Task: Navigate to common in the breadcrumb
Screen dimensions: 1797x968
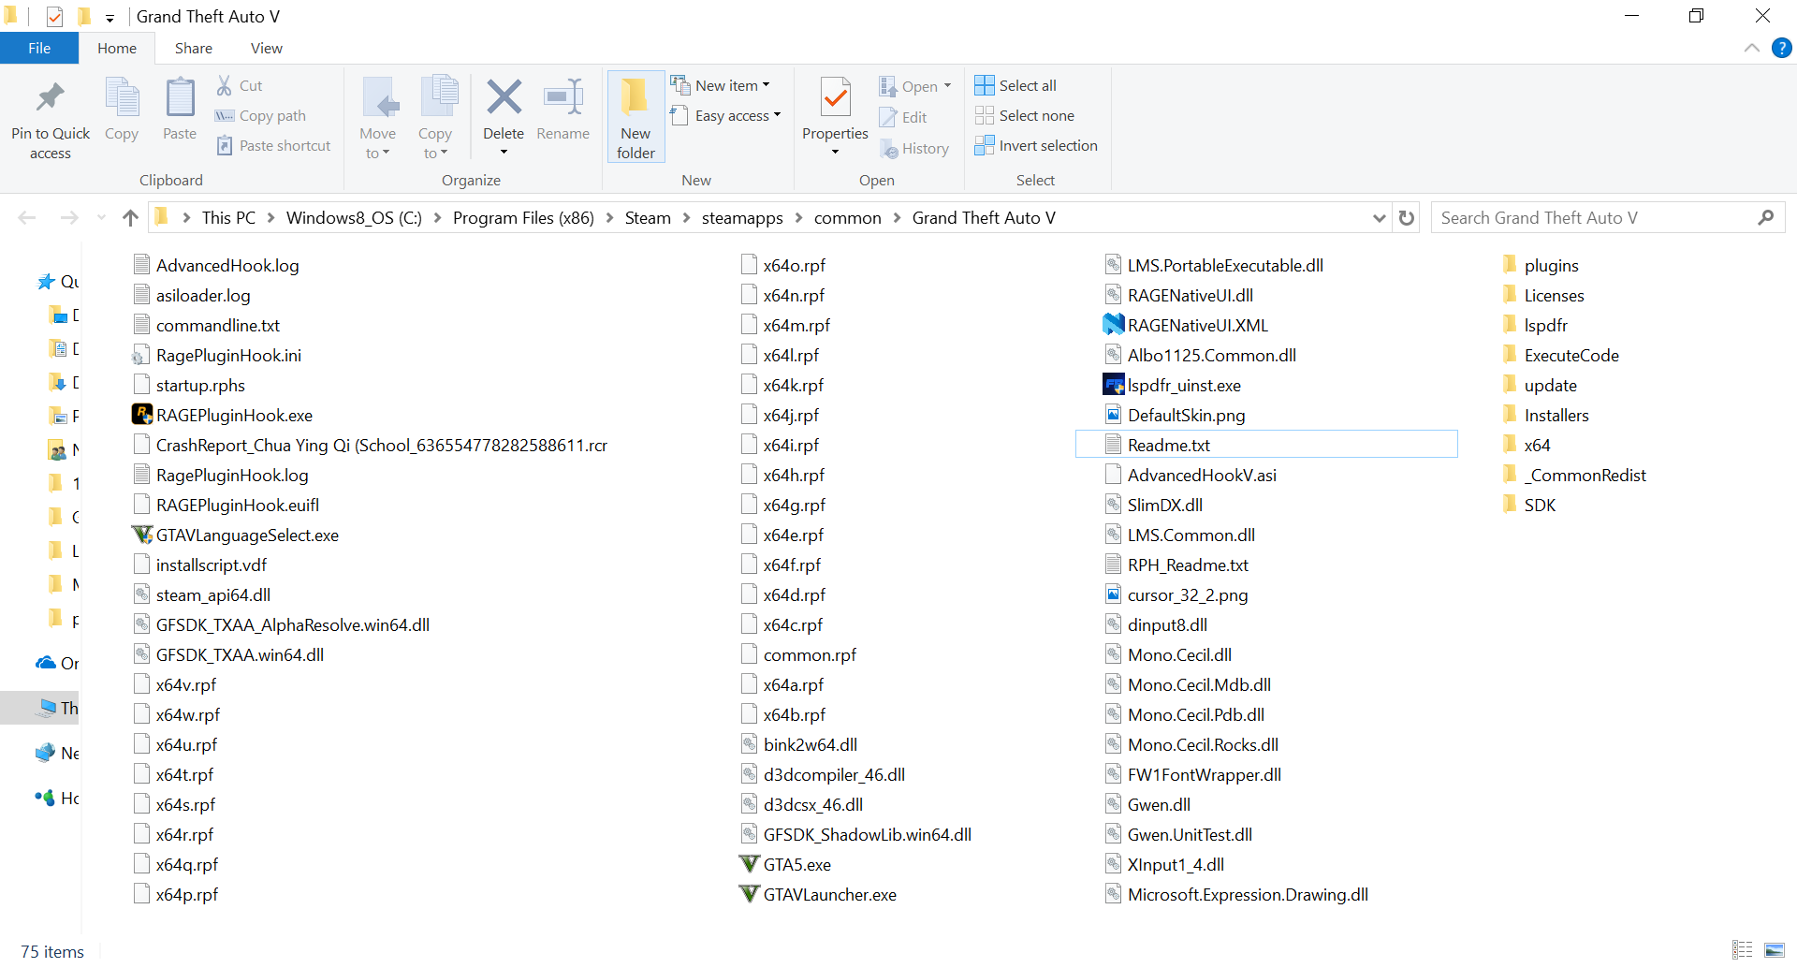Action: (x=848, y=217)
